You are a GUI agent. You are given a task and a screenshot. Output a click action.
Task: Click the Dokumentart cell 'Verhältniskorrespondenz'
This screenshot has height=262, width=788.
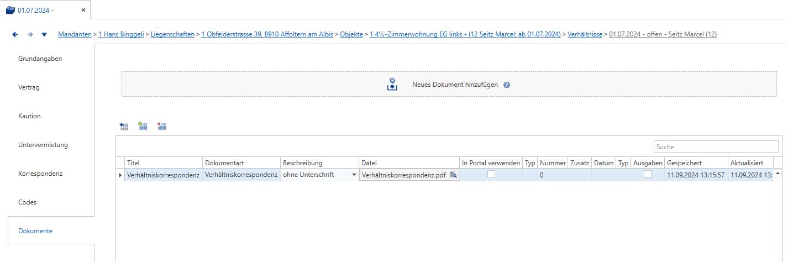coord(241,175)
